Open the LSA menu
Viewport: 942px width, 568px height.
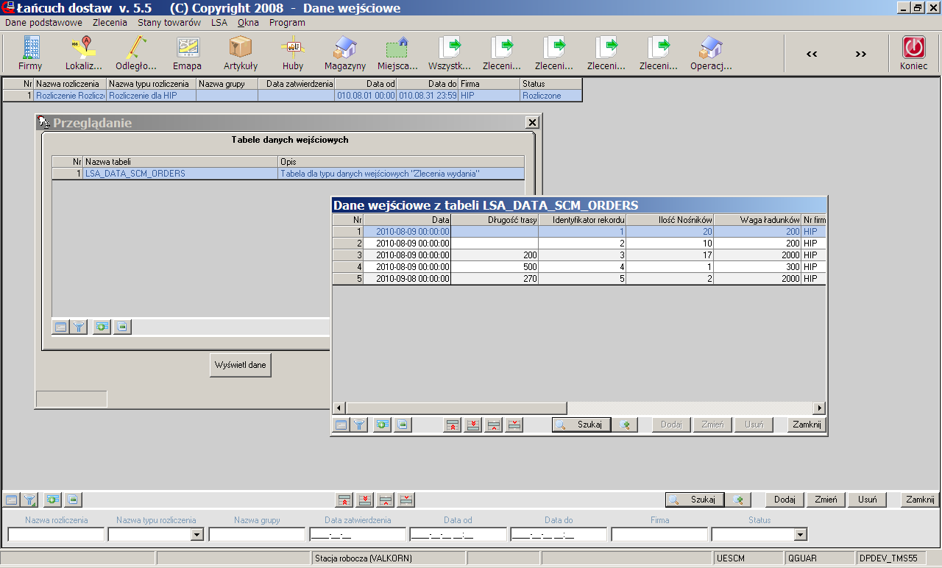click(x=219, y=23)
